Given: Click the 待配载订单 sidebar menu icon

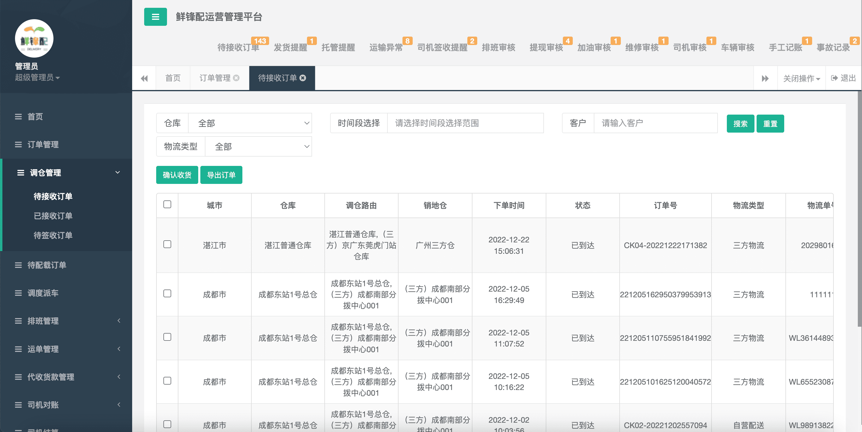Looking at the screenshot, I should point(18,265).
